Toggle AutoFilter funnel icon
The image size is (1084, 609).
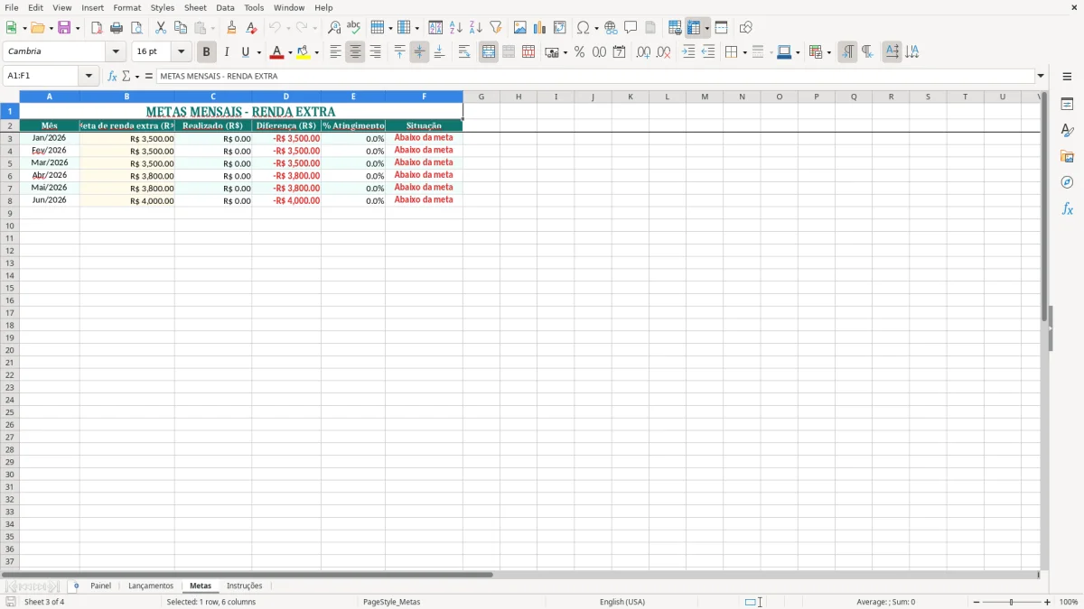tap(496, 28)
